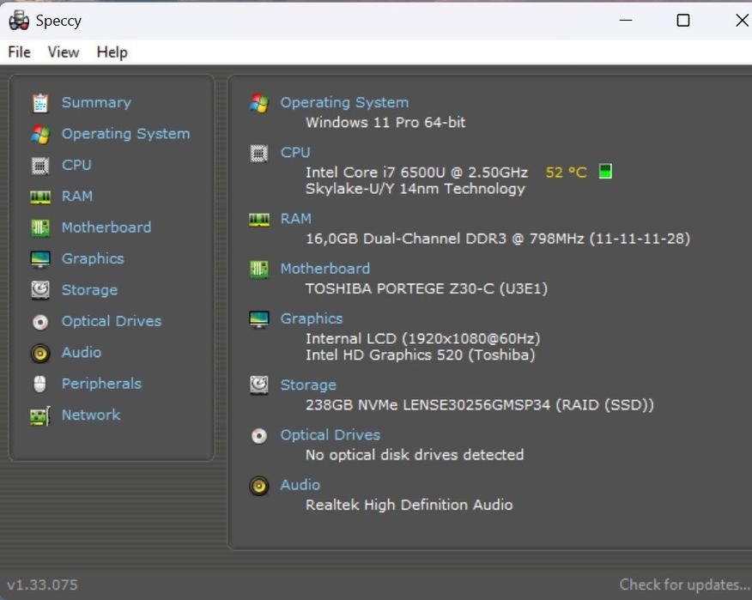Click Realtek High Definition Audio text
Viewport: 752px width, 600px height.
(409, 505)
